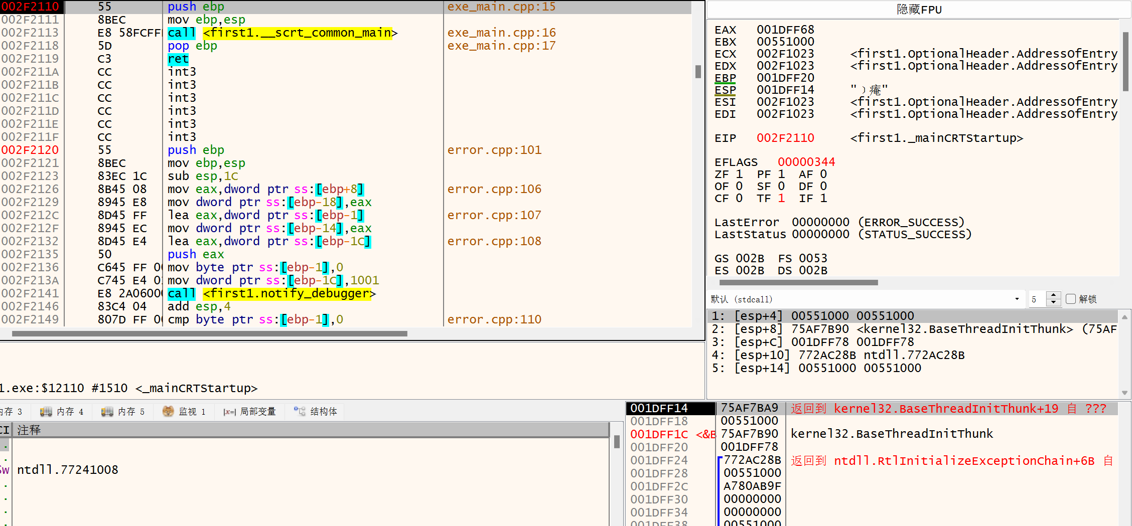Screen dimensions: 1132x526
Task: Click the 隐藏FPU button
Action: tap(919, 10)
